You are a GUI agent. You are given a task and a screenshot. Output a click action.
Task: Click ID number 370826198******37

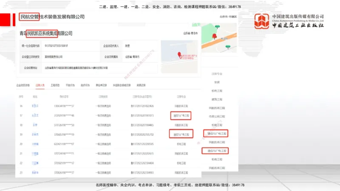click(64, 173)
